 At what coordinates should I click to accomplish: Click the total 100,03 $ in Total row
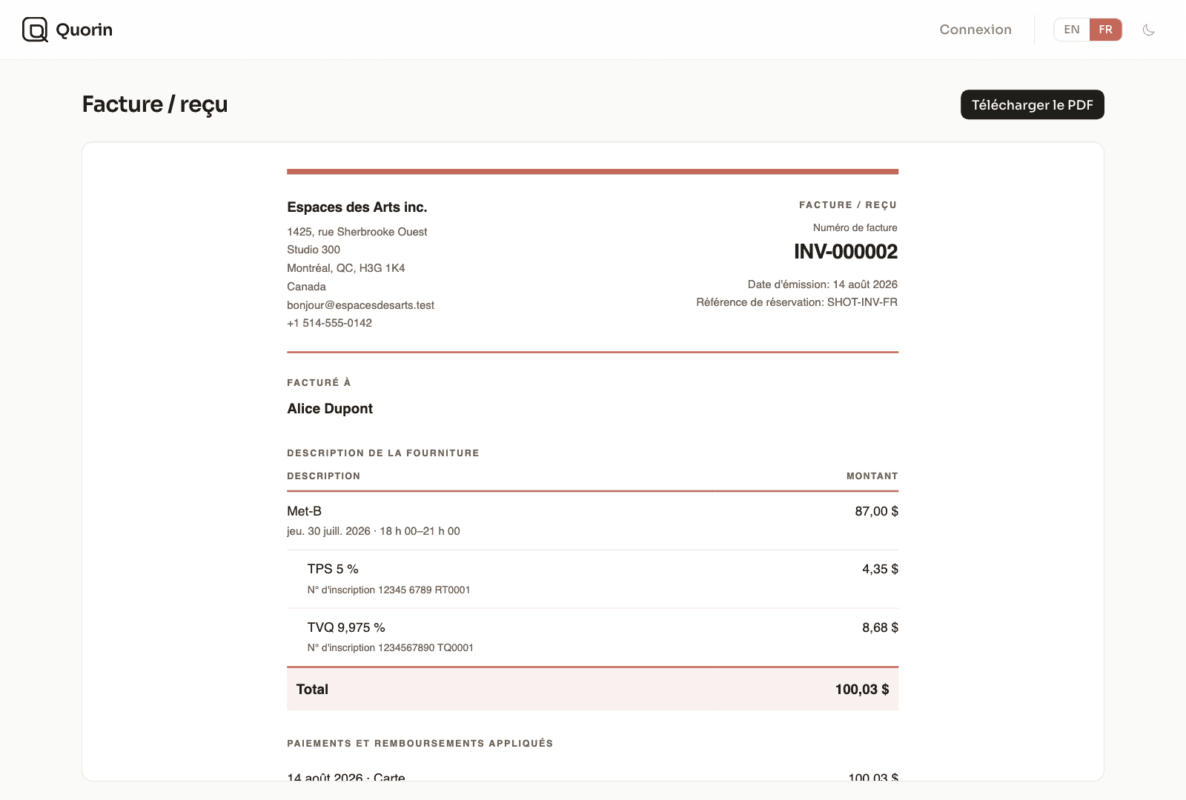click(x=862, y=690)
